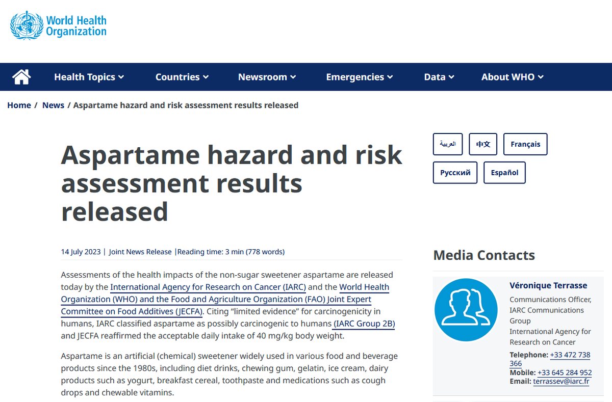
Task: Follow the News breadcrumb link
Action: (x=53, y=105)
